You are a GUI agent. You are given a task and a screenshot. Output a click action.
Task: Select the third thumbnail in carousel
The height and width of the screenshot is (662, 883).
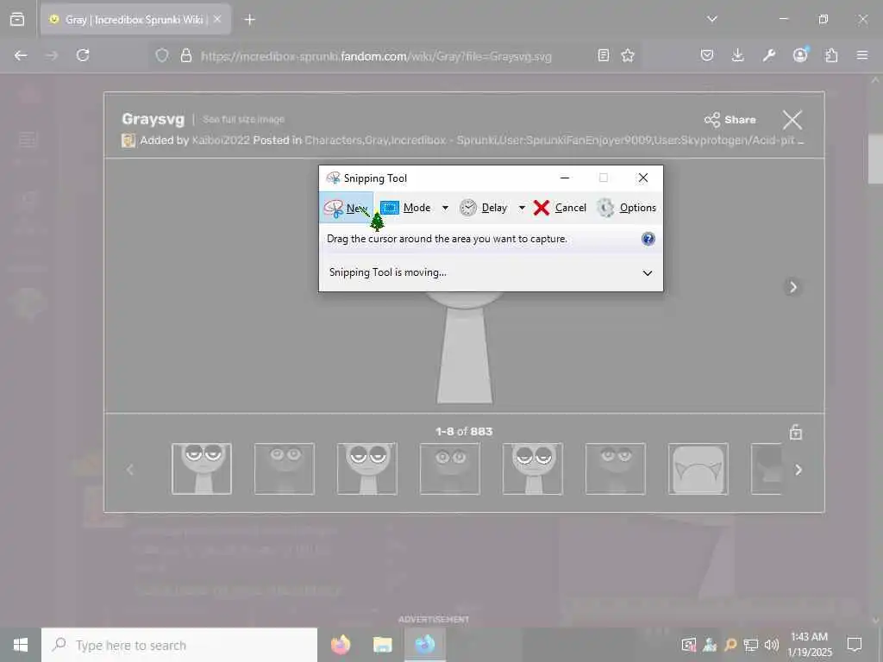point(367,468)
